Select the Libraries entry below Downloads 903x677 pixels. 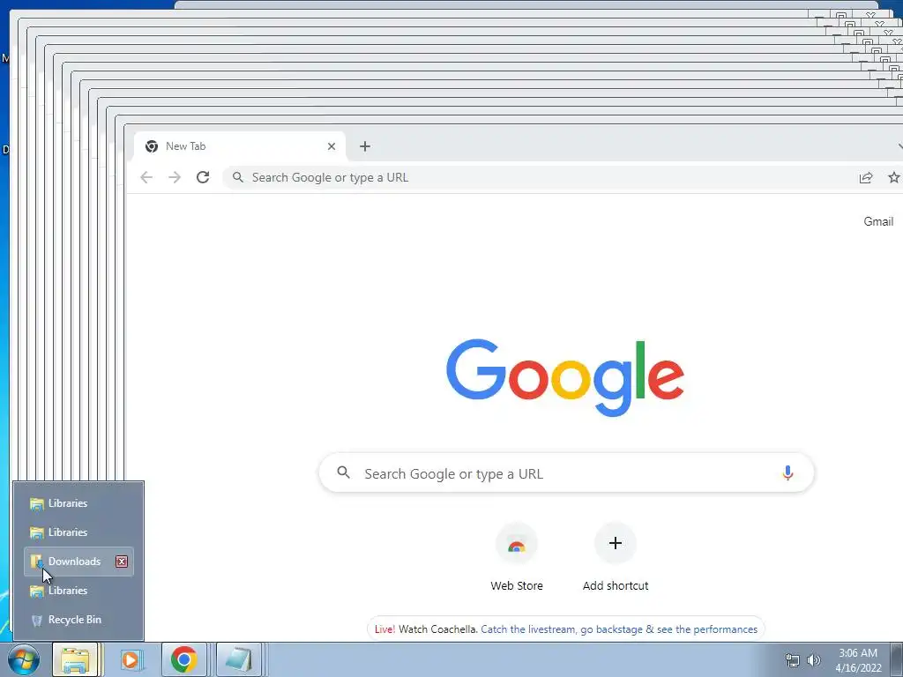(78, 591)
